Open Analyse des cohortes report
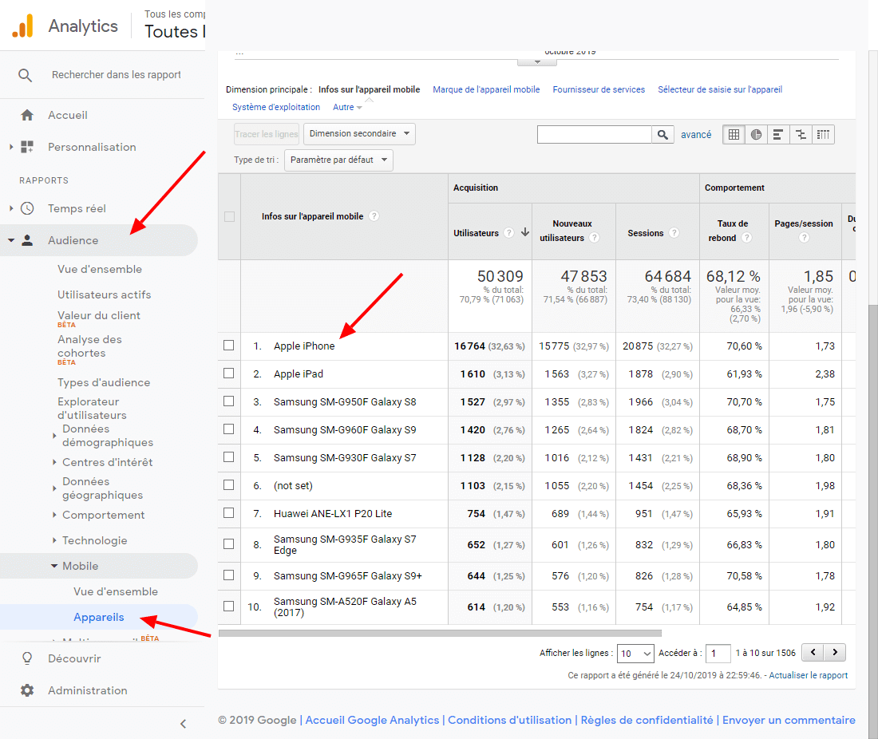878x739 pixels. pyautogui.click(x=89, y=346)
